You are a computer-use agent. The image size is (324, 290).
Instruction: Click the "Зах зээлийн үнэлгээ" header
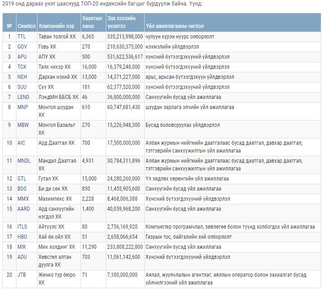(x=122, y=21)
